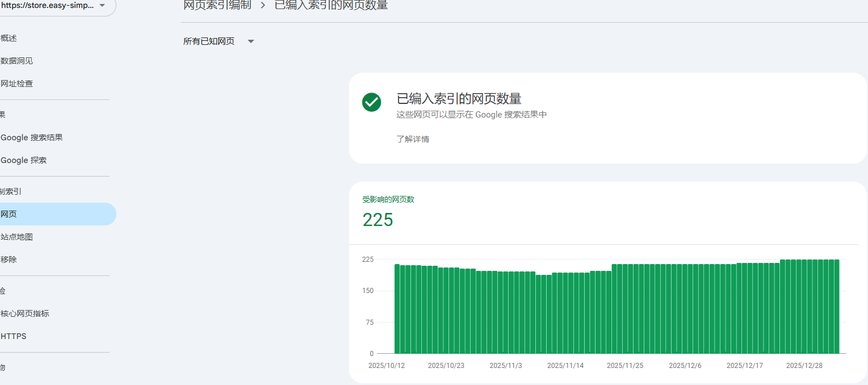Image resolution: width=868 pixels, height=385 pixels.
Task: Click the breadcrumb chevron separator arrow
Action: 263,6
